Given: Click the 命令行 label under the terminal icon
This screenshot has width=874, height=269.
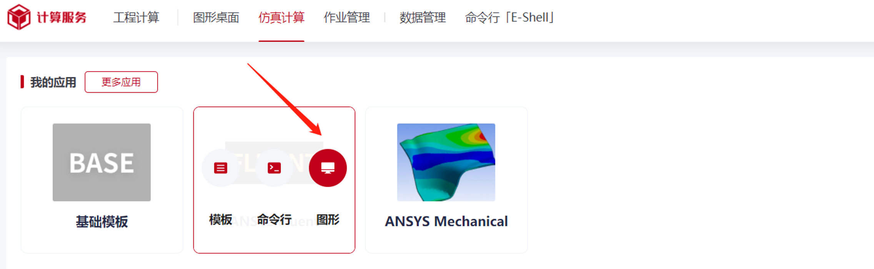Looking at the screenshot, I should click(x=274, y=220).
